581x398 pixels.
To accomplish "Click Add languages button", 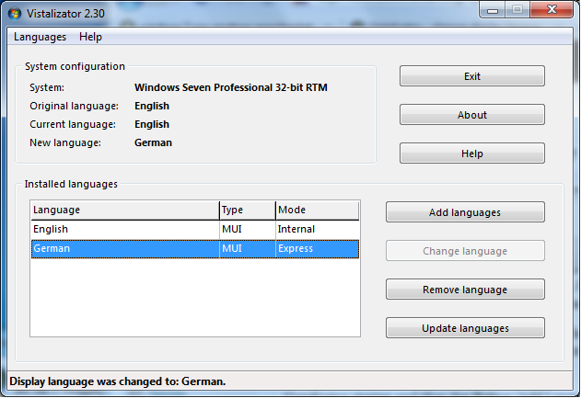I will (x=465, y=212).
